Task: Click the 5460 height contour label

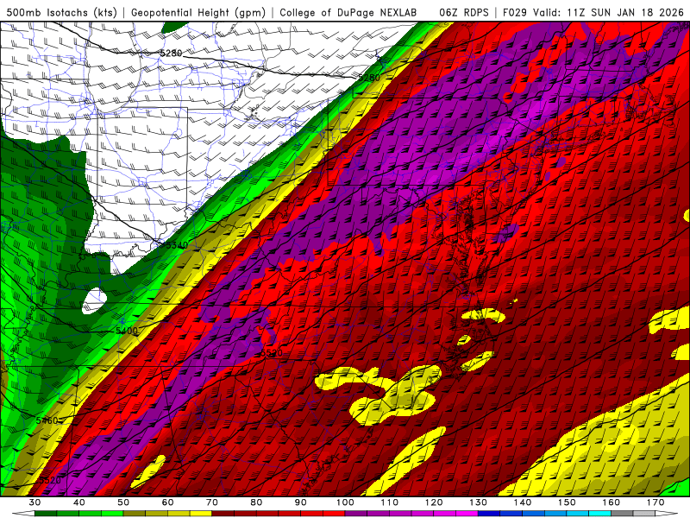Action: [x=47, y=420]
